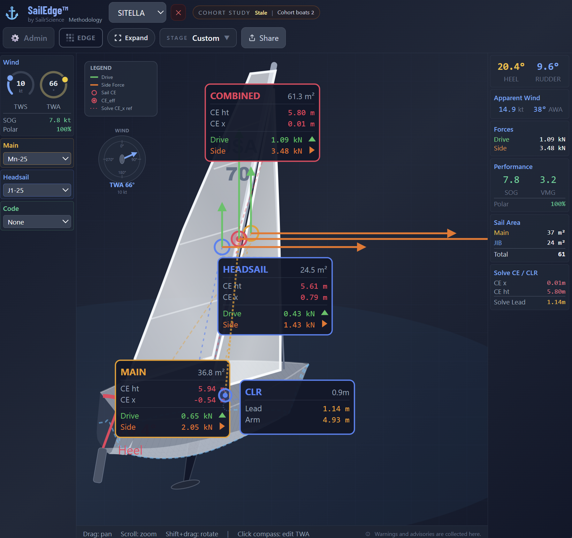Open the Methodology link
Screen dimensions: 572x538
pyautogui.click(x=85, y=20)
